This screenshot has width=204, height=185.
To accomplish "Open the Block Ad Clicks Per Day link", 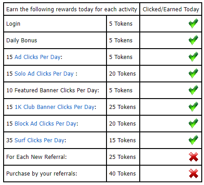I will (x=45, y=124).
